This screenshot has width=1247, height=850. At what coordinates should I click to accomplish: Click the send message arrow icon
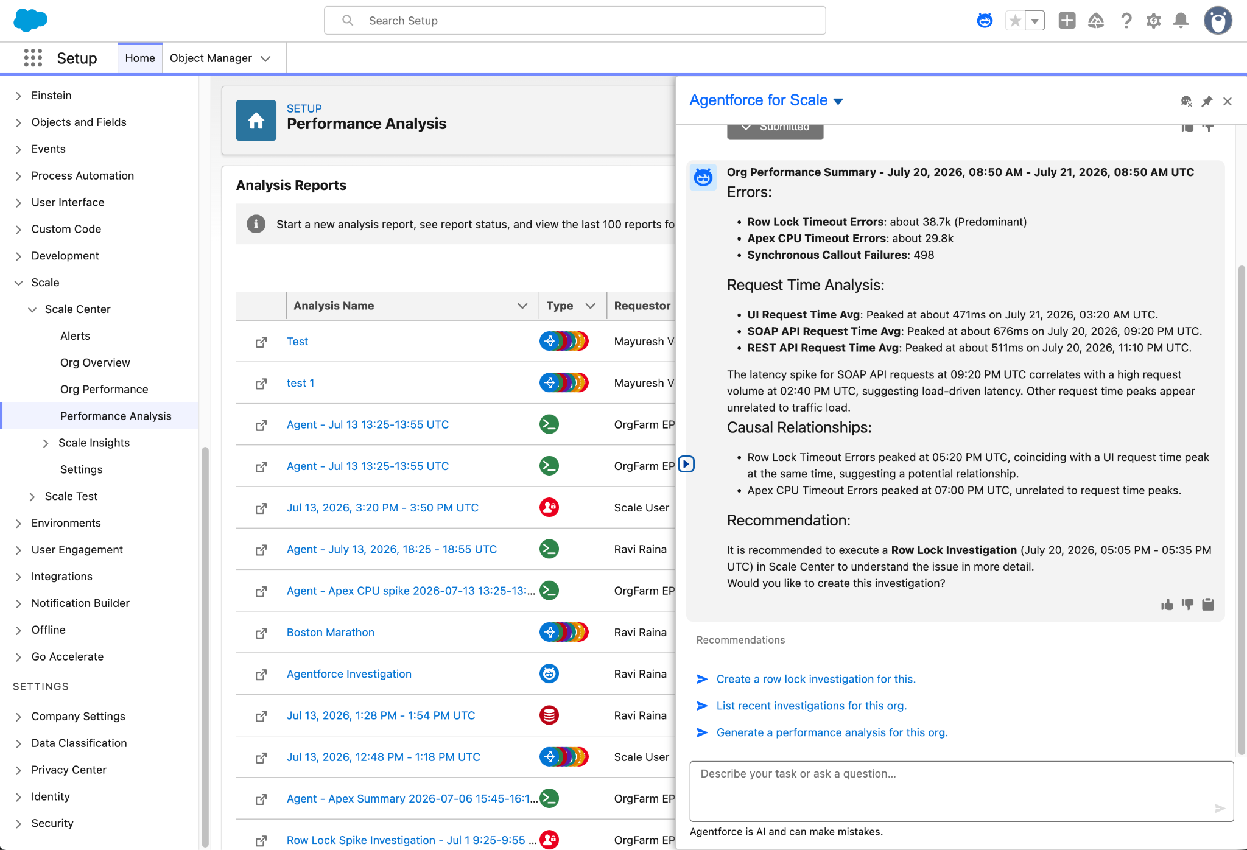pyautogui.click(x=1220, y=808)
